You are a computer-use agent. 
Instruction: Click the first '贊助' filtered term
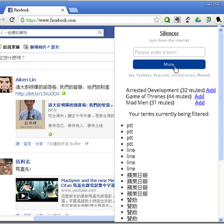[132, 200]
